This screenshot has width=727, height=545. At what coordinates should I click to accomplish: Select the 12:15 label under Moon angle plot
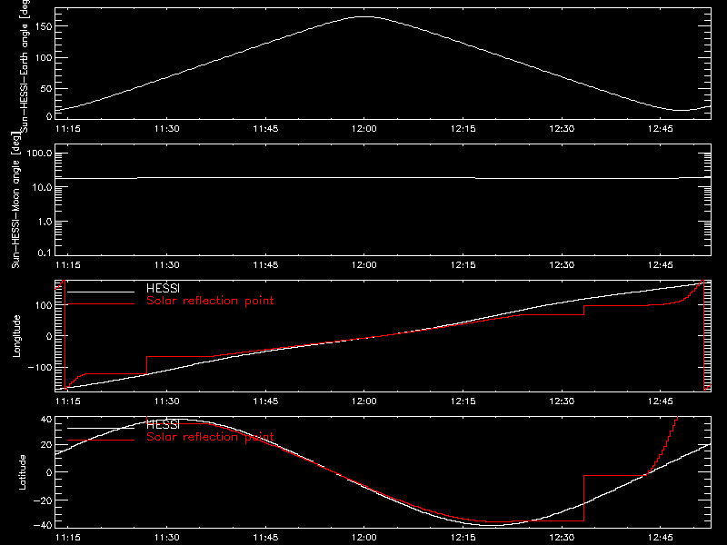point(463,265)
